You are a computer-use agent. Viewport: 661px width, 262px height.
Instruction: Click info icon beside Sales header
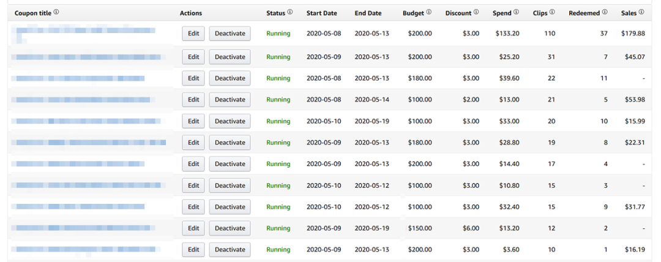(641, 12)
